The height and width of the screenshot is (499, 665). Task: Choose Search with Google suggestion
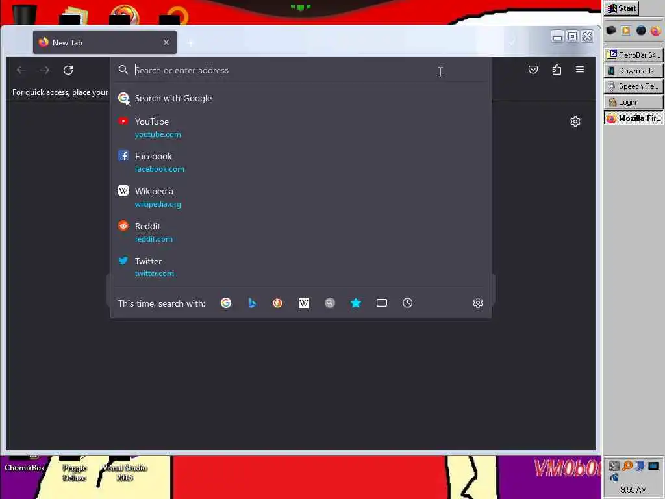click(301, 99)
